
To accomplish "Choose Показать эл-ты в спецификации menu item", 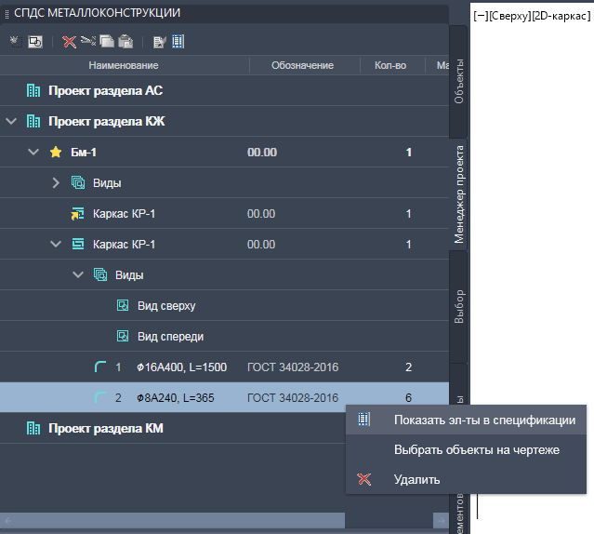I will pos(483,421).
